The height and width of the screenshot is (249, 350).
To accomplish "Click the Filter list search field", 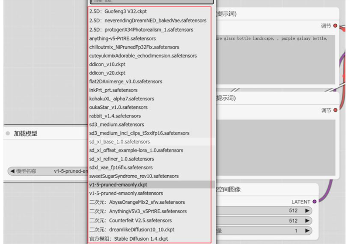I will pyautogui.click(x=150, y=2).
